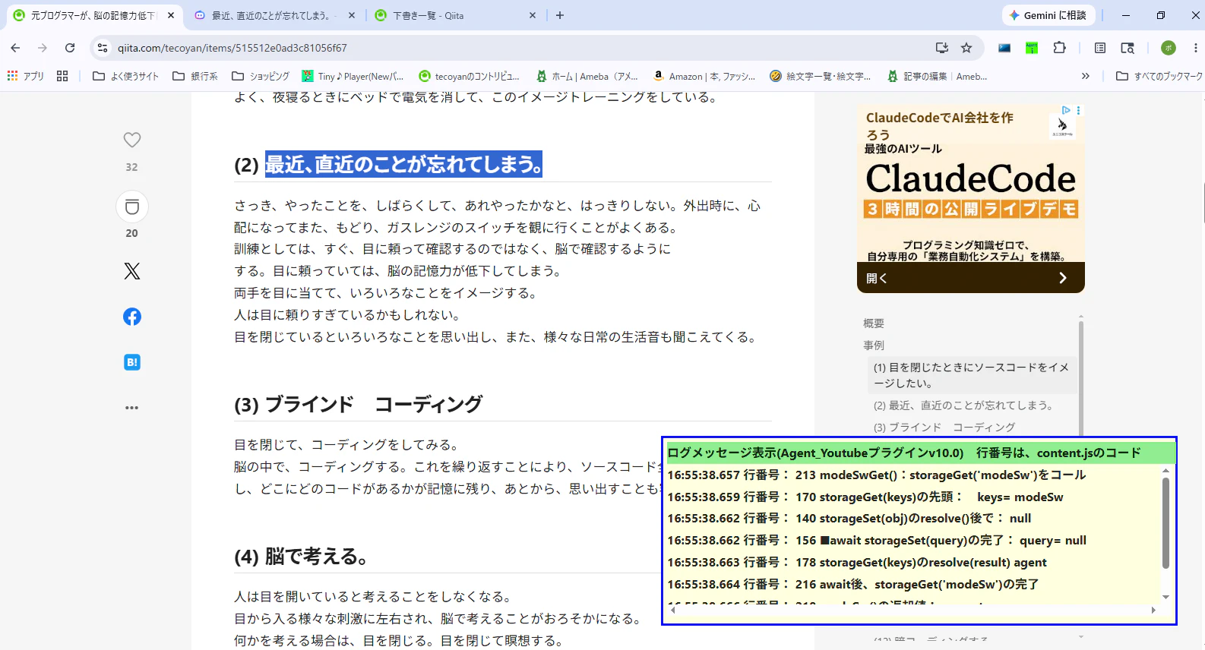This screenshot has width=1205, height=650.
Task: Jump to (2) 最近、直近のこと section link
Action: [963, 405]
